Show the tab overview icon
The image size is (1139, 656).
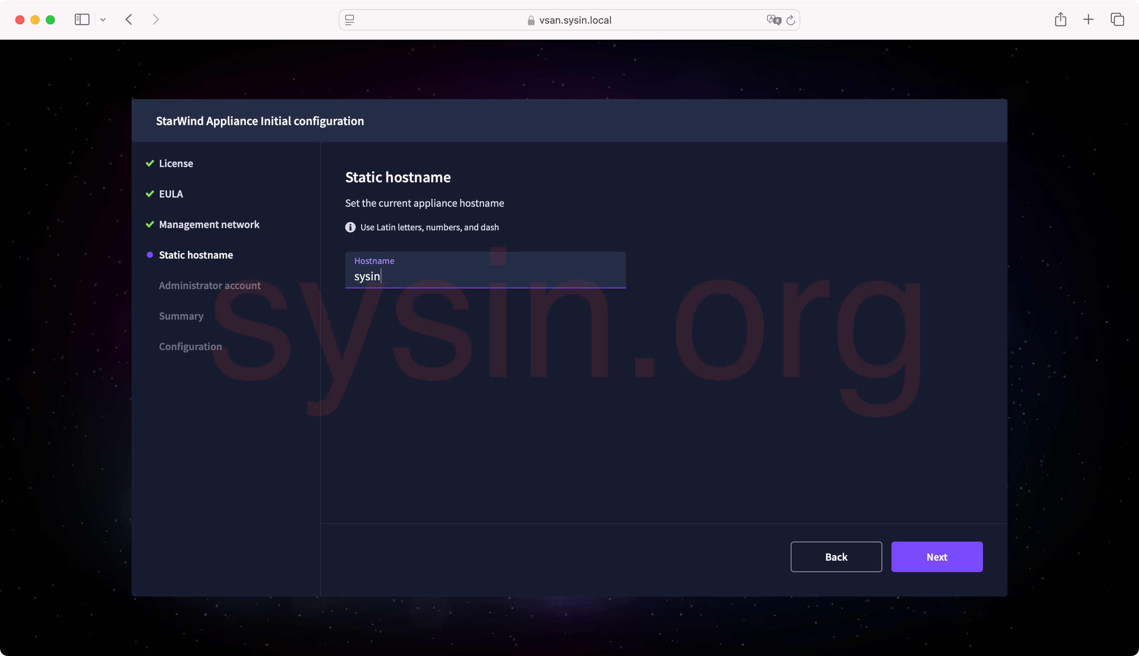[x=1117, y=20]
